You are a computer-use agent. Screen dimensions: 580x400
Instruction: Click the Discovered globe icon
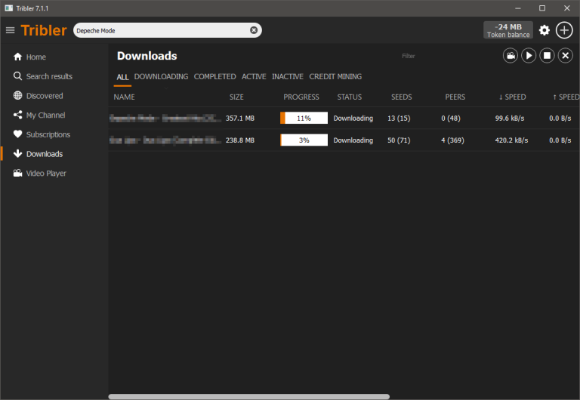tap(17, 95)
